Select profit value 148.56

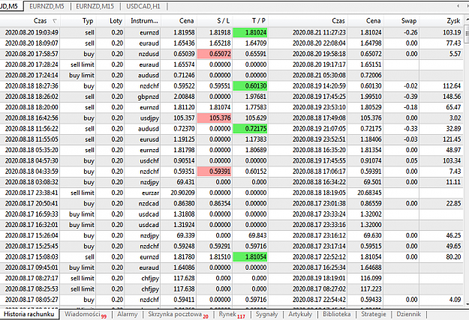click(452, 97)
